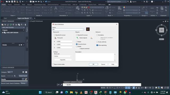Viewport: 170px width, 95px height.
Task: Click the Open file icon in quick access toolbar
Action: click(x=9, y=2)
